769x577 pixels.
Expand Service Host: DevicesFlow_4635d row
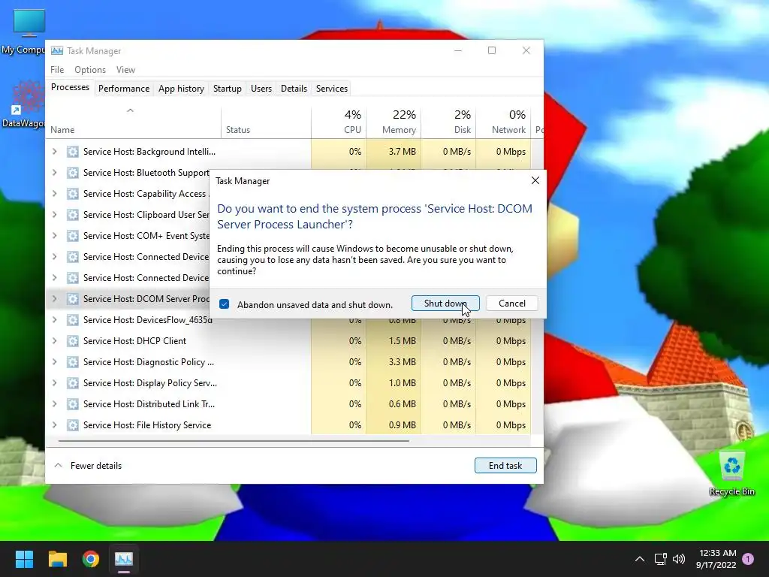[54, 320]
